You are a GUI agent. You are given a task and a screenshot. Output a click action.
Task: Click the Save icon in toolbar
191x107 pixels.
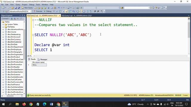[16, 8]
